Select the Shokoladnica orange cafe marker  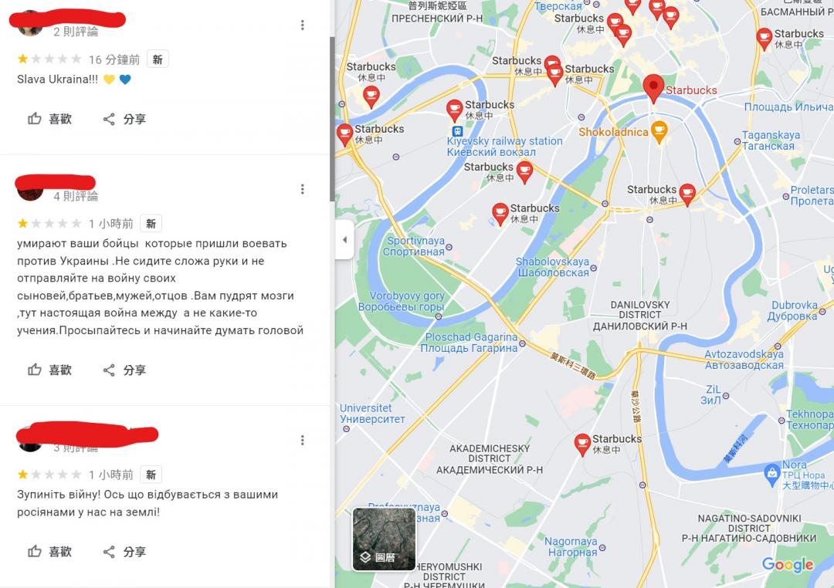(x=659, y=131)
